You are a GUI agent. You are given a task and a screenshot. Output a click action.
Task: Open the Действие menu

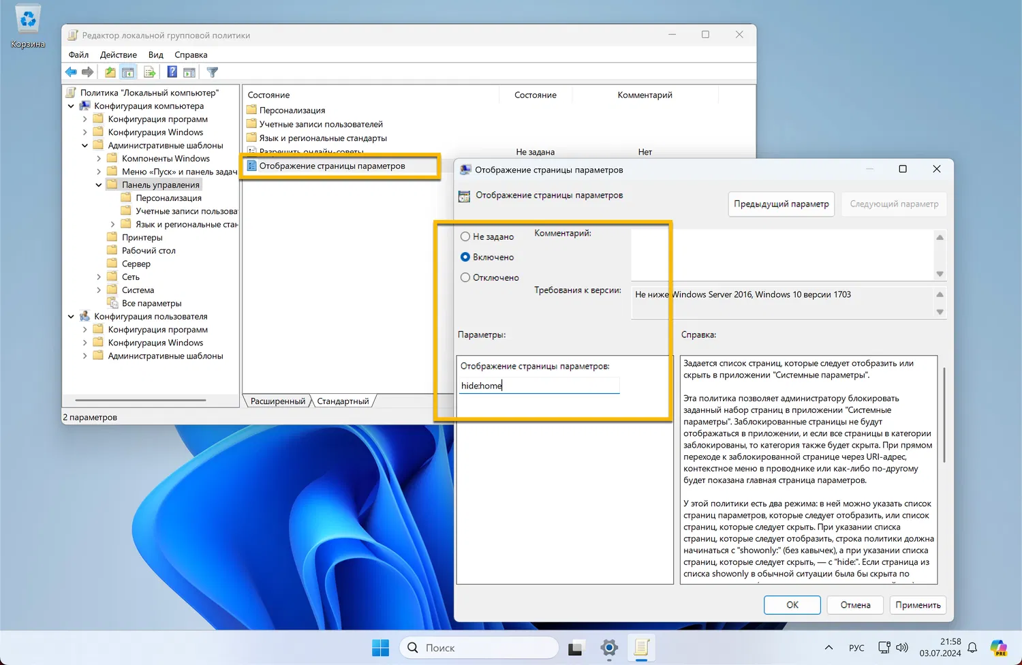(x=119, y=55)
